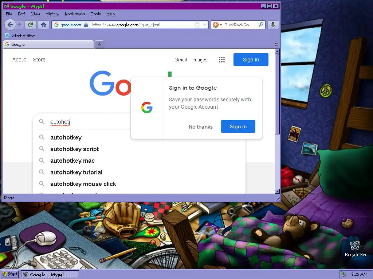Click the Google G logo in popup
This screenshot has height=279, width=373.
tap(147, 108)
